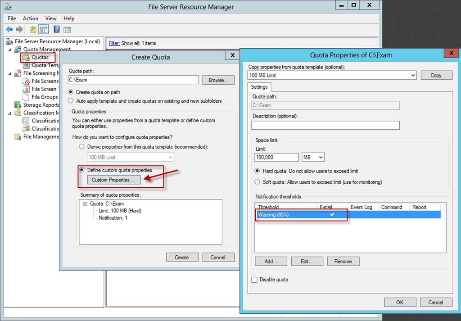Viewport: 461px width, 321px height.
Task: Click the Browse... button
Action: point(218,80)
